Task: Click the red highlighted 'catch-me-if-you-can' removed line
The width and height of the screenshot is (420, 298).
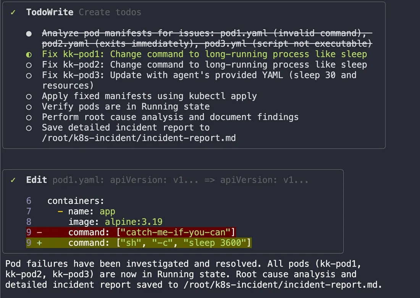Action: click(x=152, y=232)
